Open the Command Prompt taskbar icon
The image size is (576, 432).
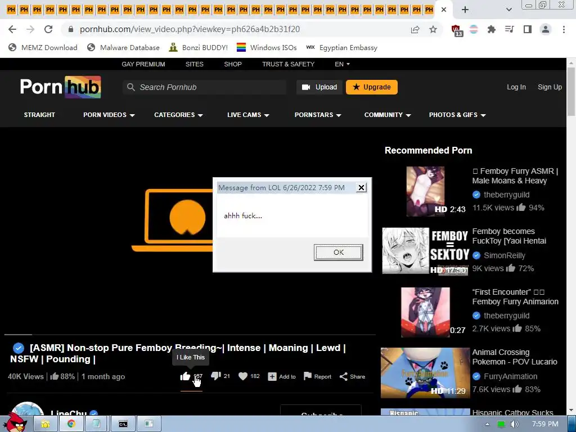click(x=123, y=424)
